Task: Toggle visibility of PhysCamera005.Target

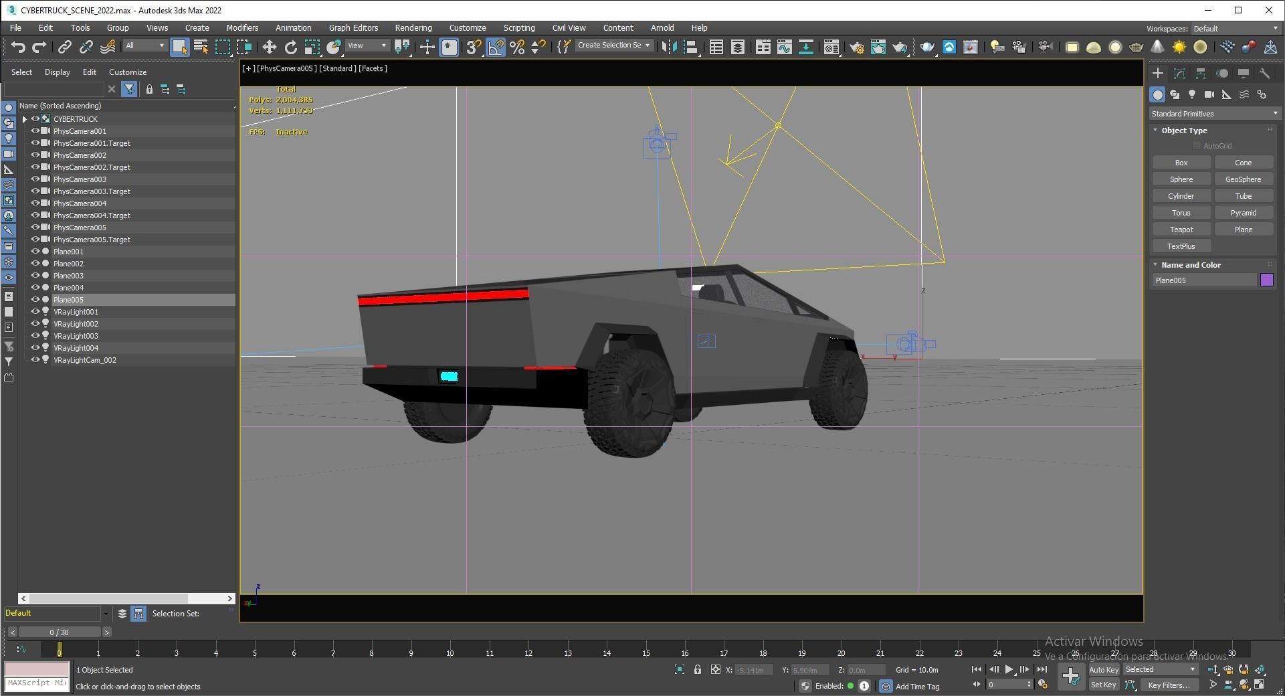Action: pos(35,240)
